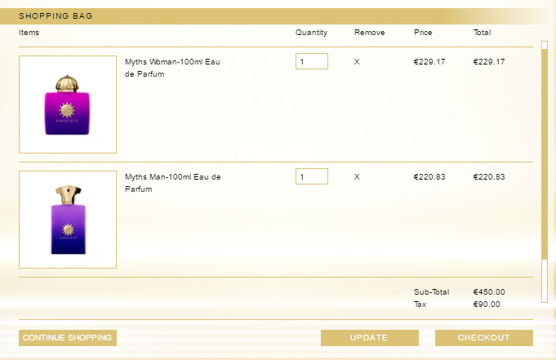Click the Shopping Bag title

56,16
